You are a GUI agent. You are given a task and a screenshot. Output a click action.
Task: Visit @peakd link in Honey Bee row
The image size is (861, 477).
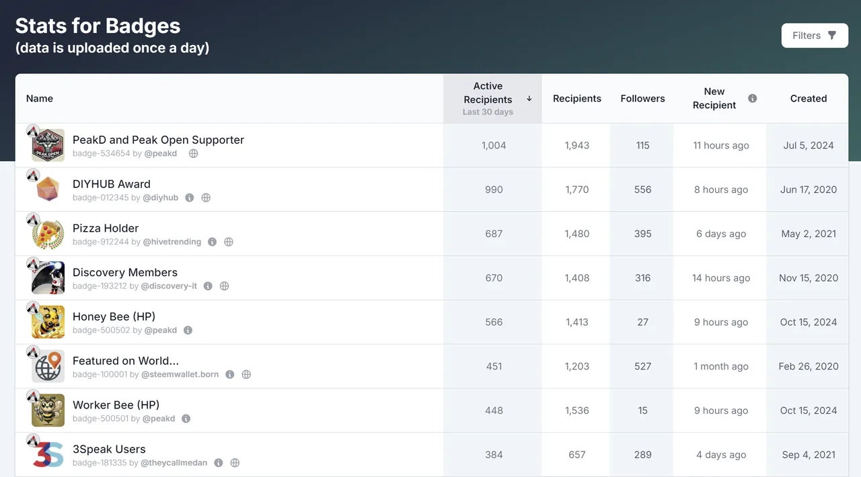coord(161,331)
